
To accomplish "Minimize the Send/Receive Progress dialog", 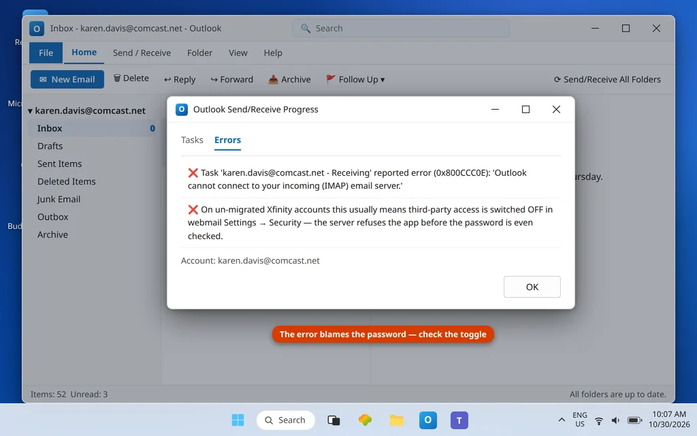I will tap(495, 110).
